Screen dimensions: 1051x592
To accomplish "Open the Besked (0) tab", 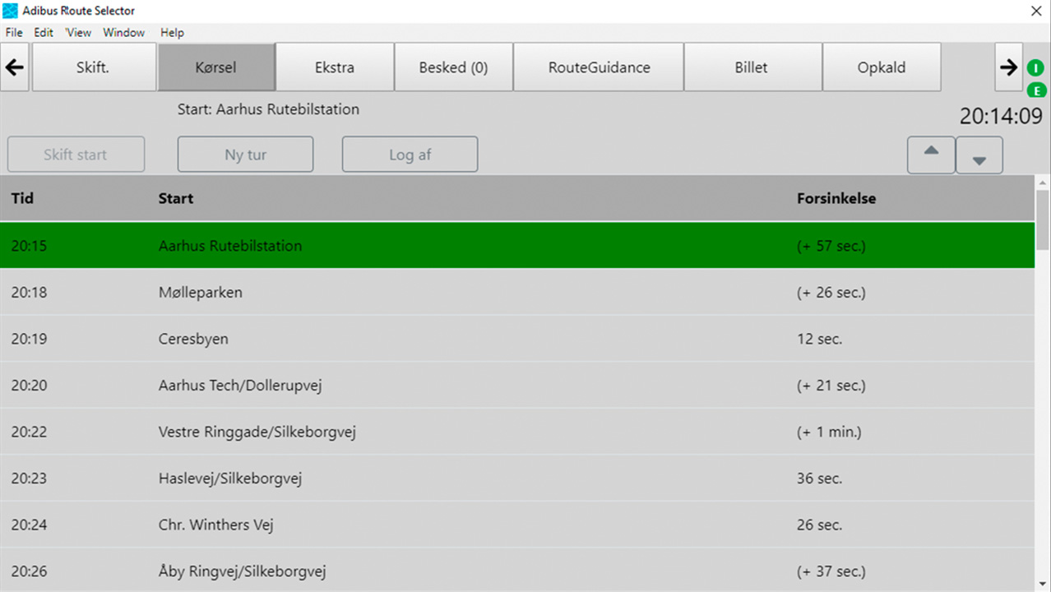I will pyautogui.click(x=453, y=67).
